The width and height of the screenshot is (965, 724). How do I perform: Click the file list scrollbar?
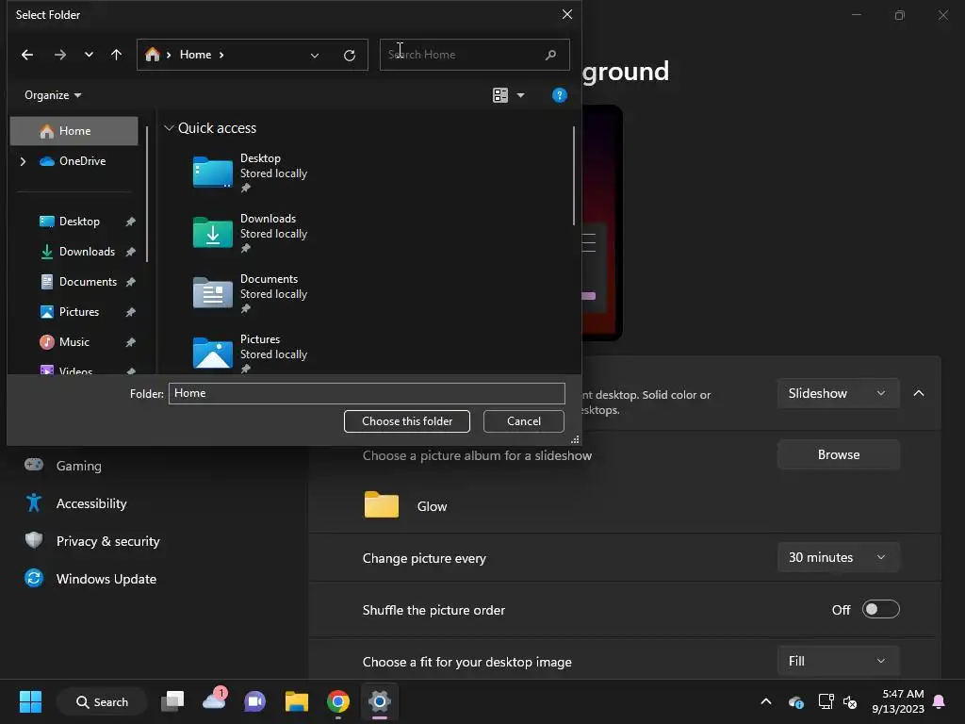[574, 176]
